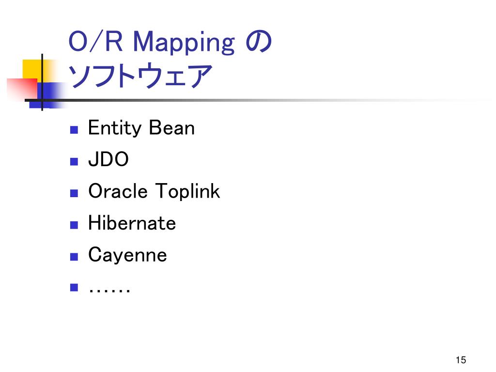Click the word 'Mapping' in the title
Image resolution: width=496 pixels, height=372 pixels.
[184, 43]
